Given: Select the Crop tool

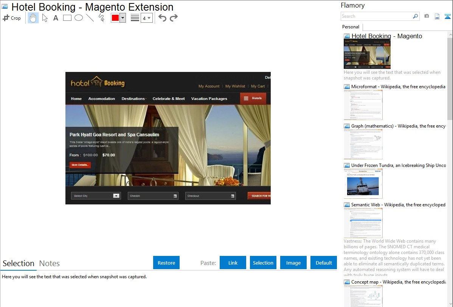Looking at the screenshot, I should [x=12, y=18].
